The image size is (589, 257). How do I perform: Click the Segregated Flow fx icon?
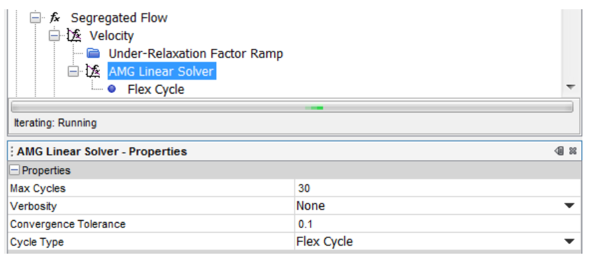(x=55, y=18)
